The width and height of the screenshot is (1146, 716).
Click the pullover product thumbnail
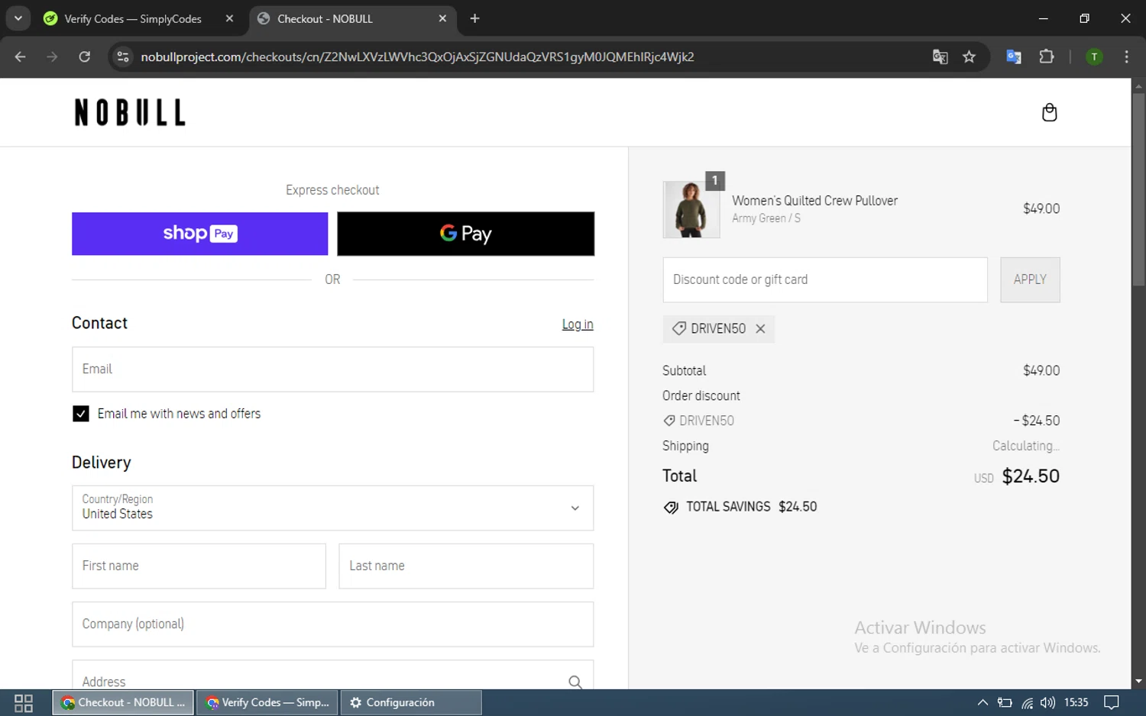point(691,209)
